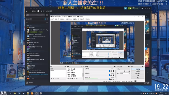Image resolution: width=169 pixels, height=95 pixels.
Task: Remove scene using OBS Scenes minus icon
Action: point(53,79)
